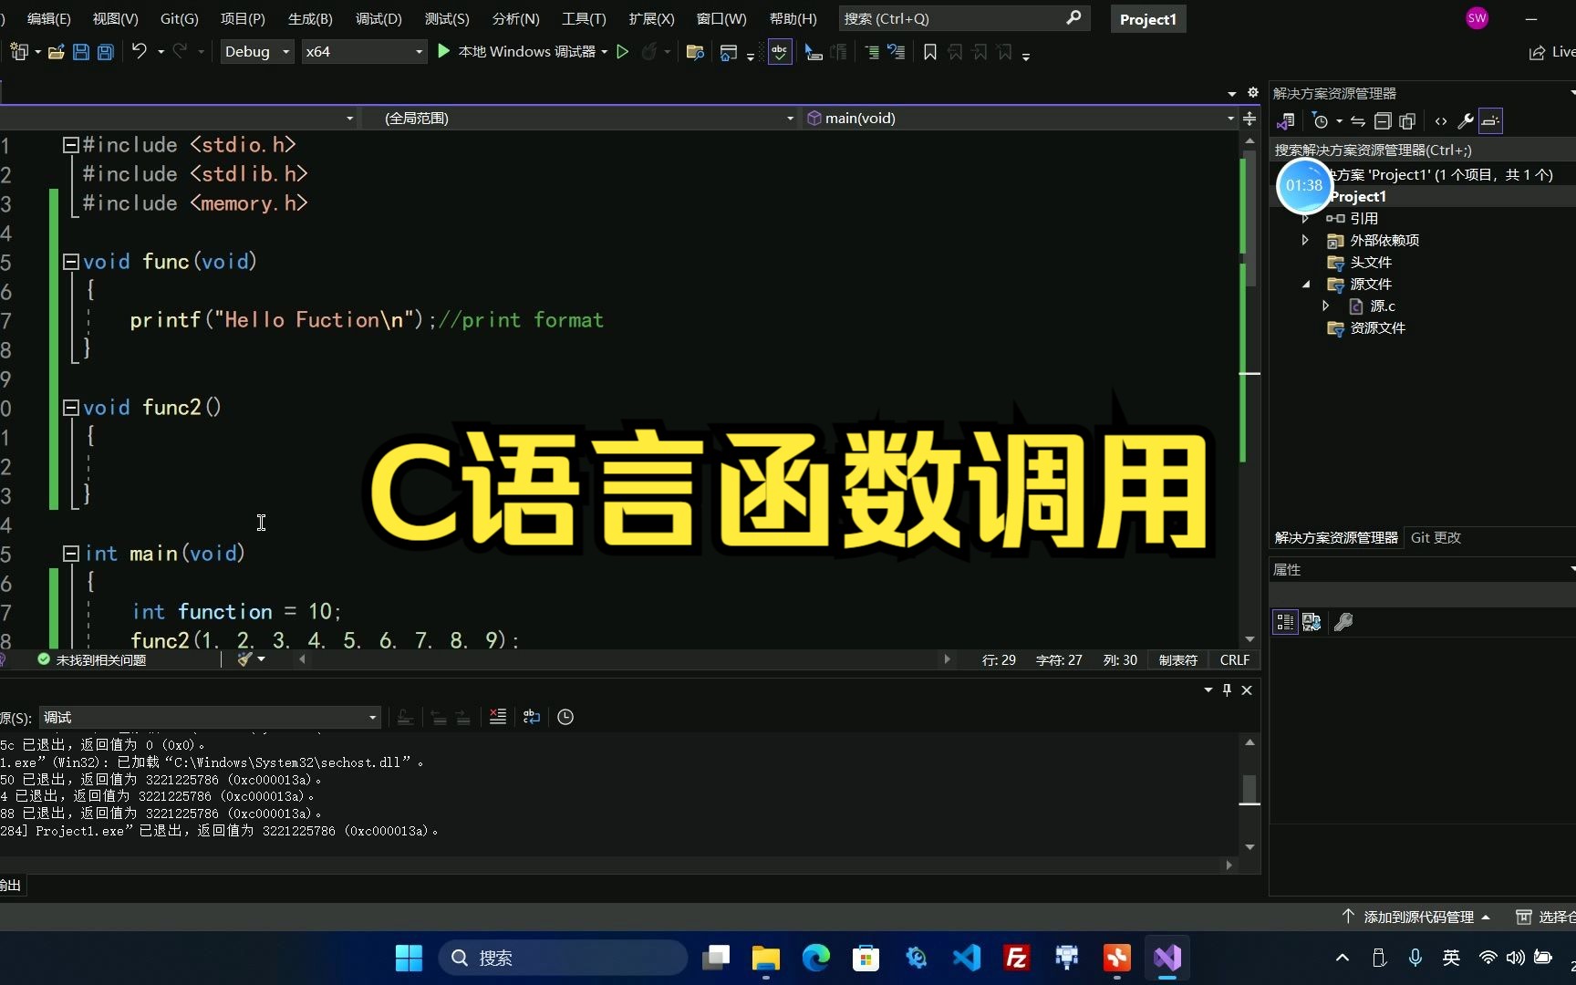Image resolution: width=1576 pixels, height=985 pixels.
Task: Click the clock timestamp icon in Output toolbar
Action: [565, 717]
